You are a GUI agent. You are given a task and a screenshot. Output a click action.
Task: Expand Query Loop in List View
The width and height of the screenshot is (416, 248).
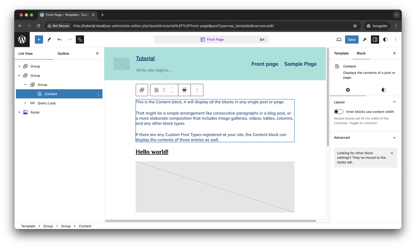pos(25,103)
